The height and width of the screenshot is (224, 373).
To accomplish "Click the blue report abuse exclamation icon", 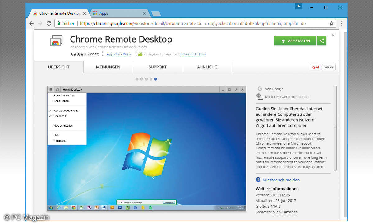I will pos(258,180).
